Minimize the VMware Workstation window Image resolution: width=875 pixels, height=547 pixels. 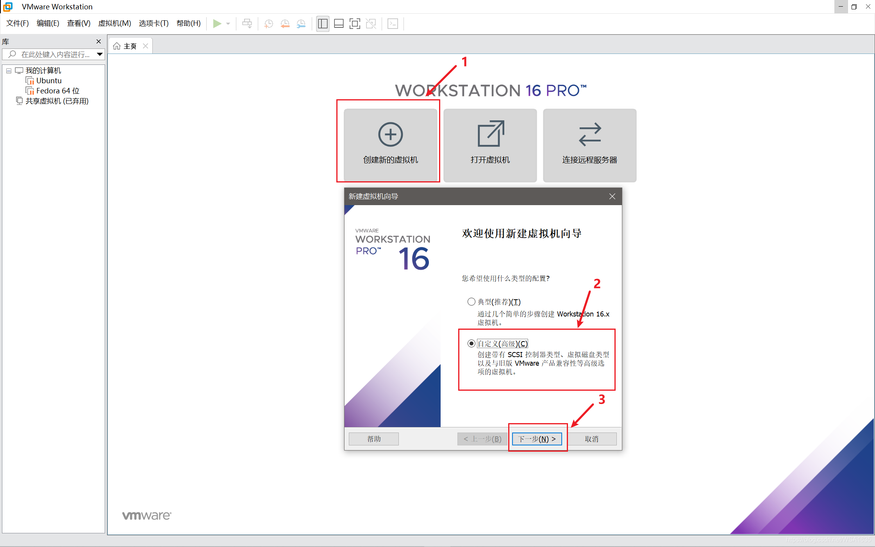pos(841,7)
